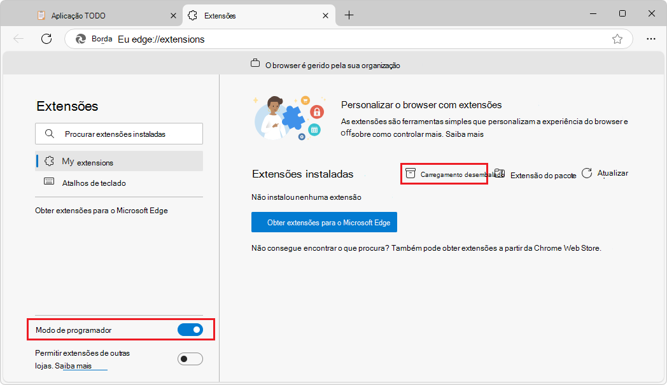The height and width of the screenshot is (385, 667).
Task: Switch to the Extensões tab
Action: (x=226, y=15)
